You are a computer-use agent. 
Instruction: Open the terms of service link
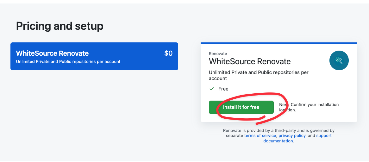(x=260, y=135)
